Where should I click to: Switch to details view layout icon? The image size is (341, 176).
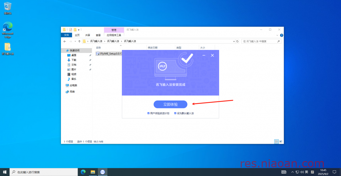click(276, 141)
